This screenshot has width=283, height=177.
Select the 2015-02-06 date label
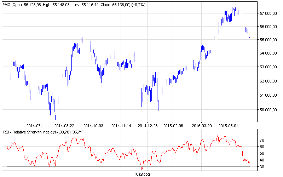coord(173,125)
